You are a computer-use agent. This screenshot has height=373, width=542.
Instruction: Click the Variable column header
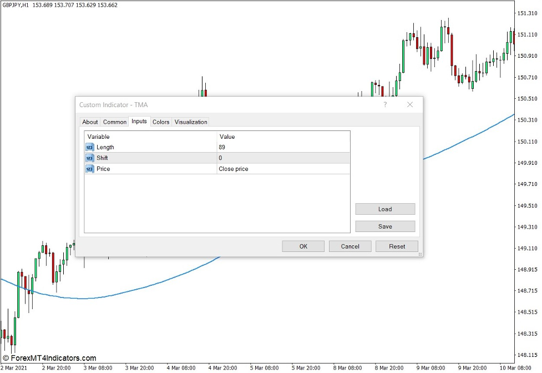pyautogui.click(x=150, y=137)
